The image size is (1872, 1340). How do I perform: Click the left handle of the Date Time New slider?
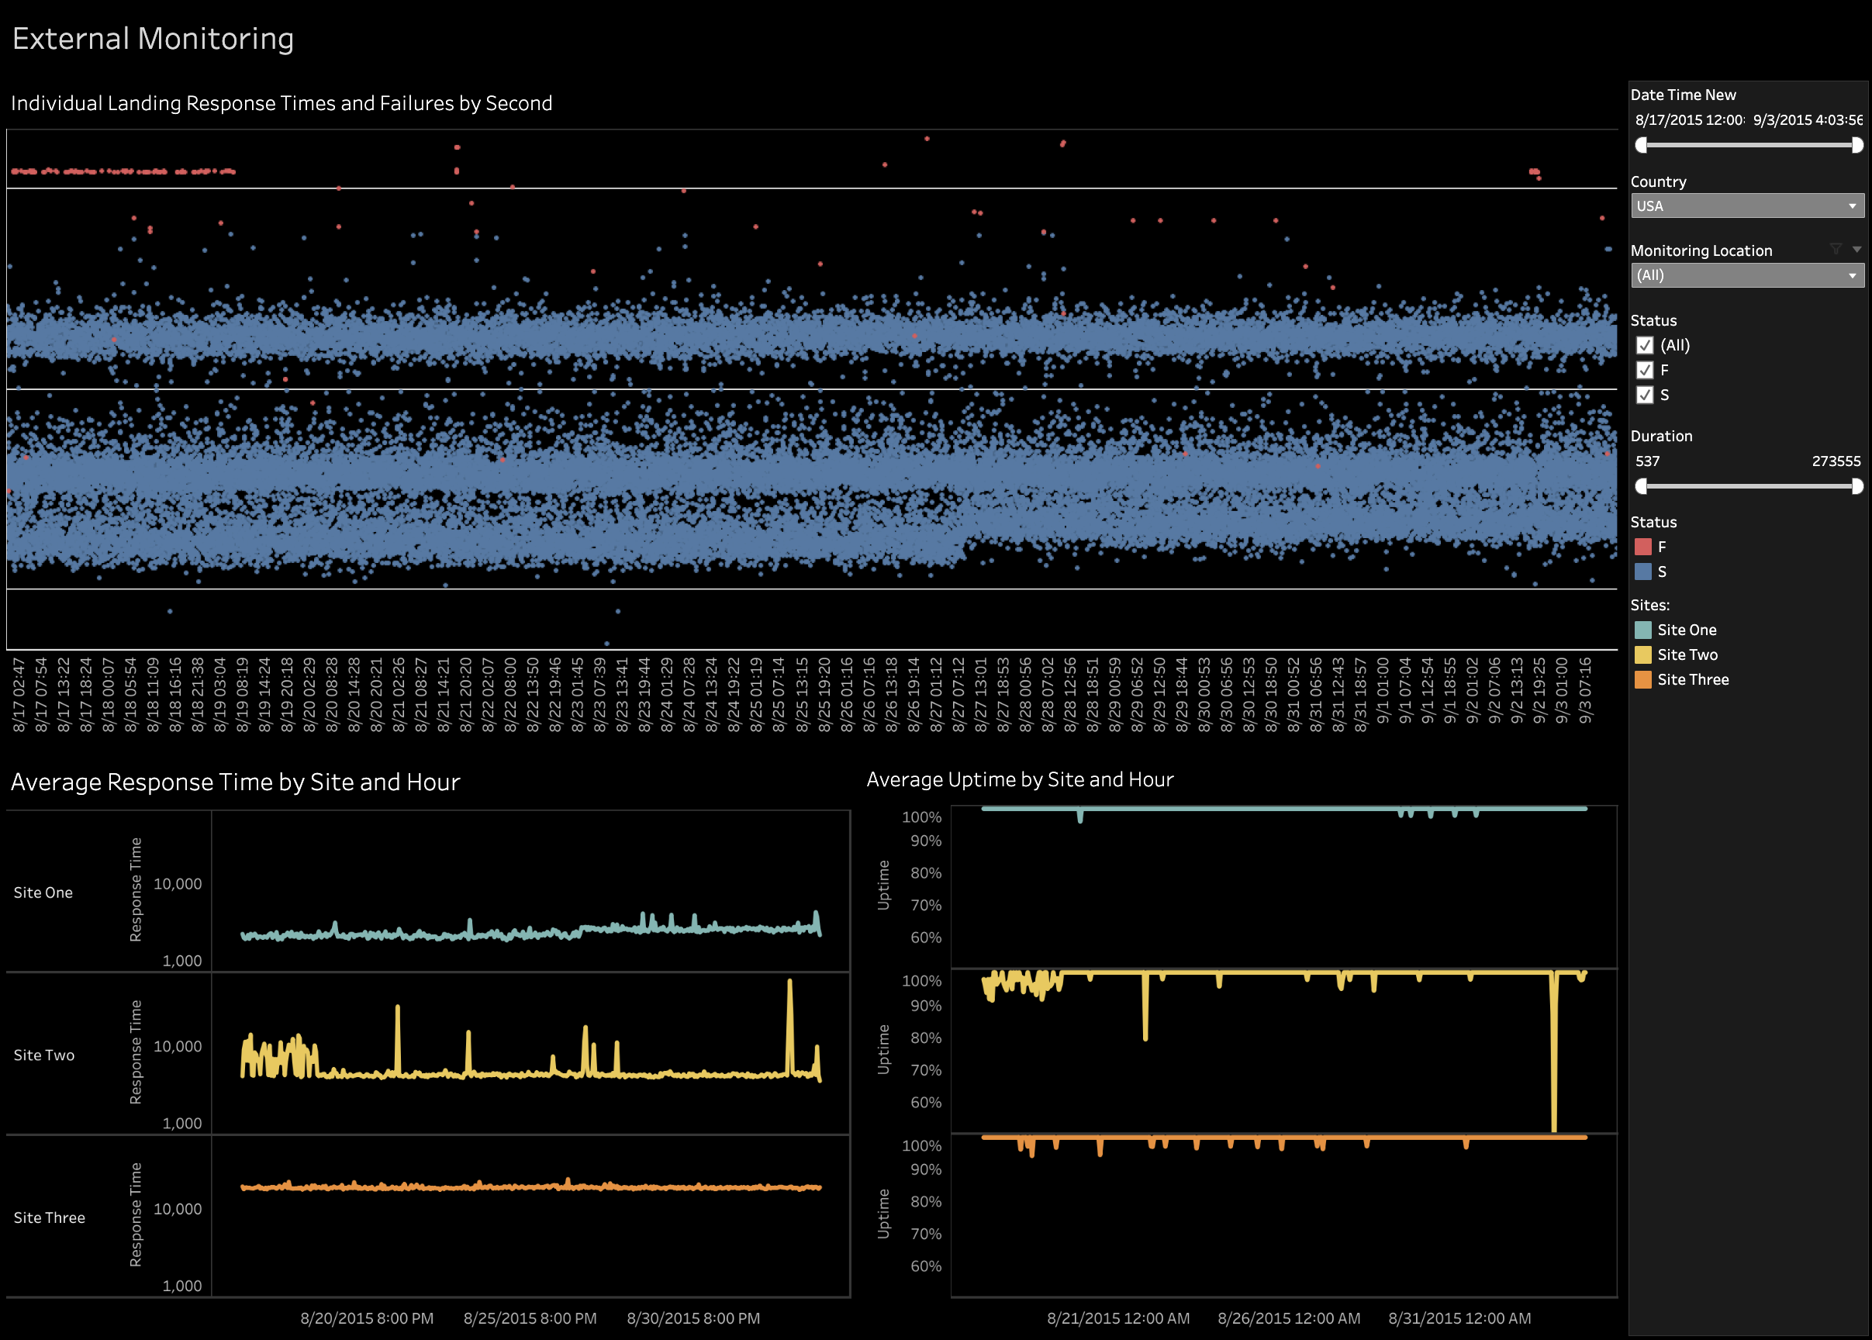point(1641,145)
